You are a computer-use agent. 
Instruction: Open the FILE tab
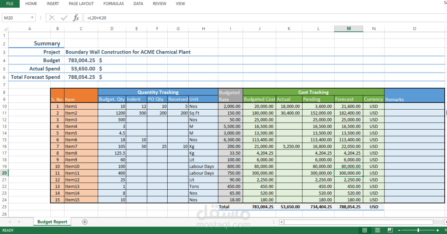click(x=10, y=4)
